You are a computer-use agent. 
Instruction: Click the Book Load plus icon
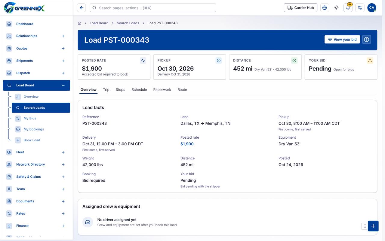click(18, 140)
